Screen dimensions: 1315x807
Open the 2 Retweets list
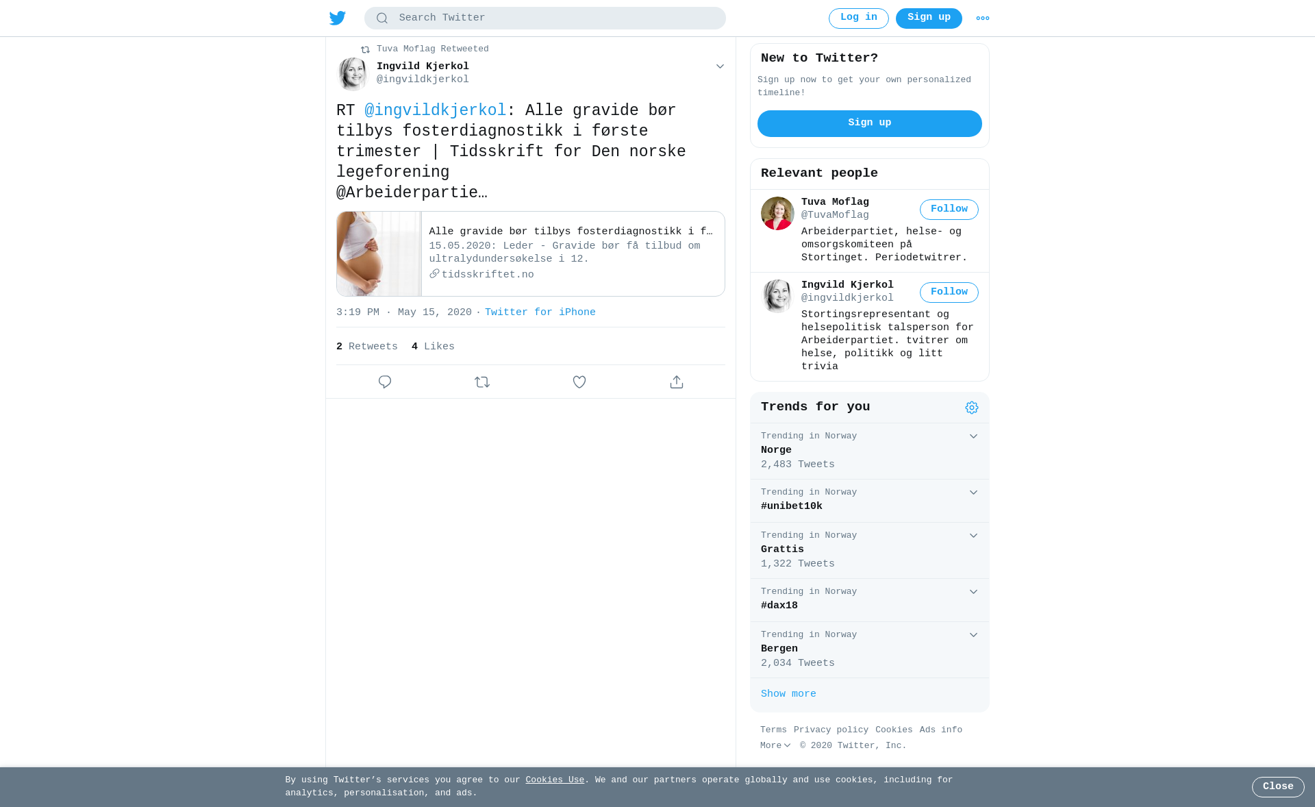tap(367, 347)
